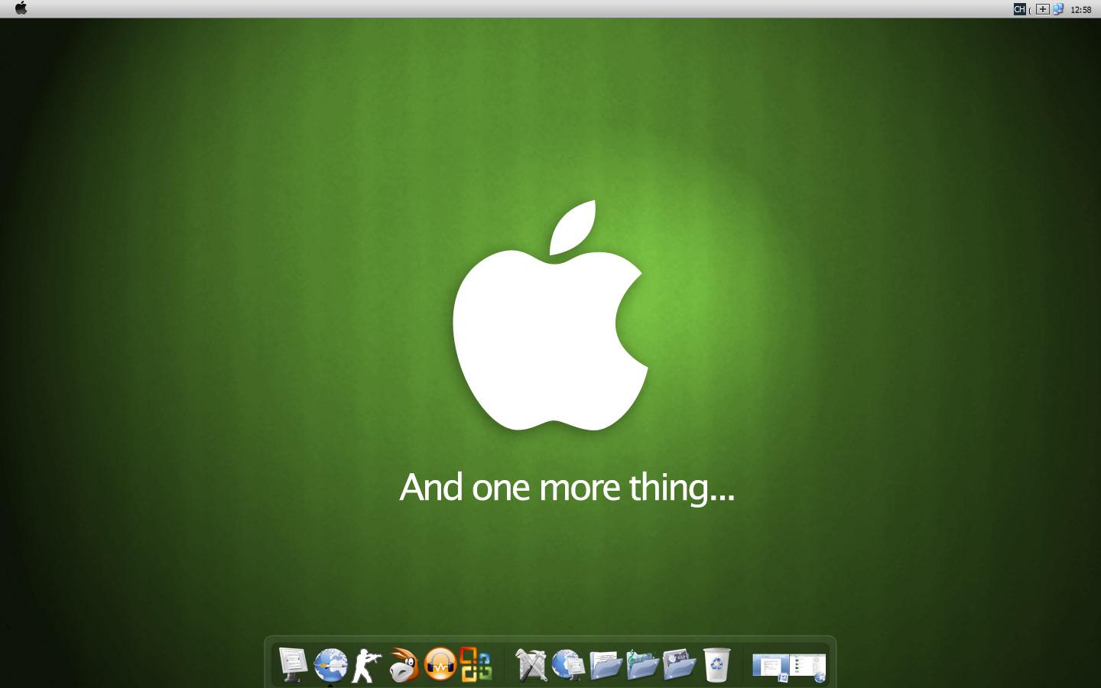
Task: Click the boxed plus icon in the tray
Action: (1042, 9)
